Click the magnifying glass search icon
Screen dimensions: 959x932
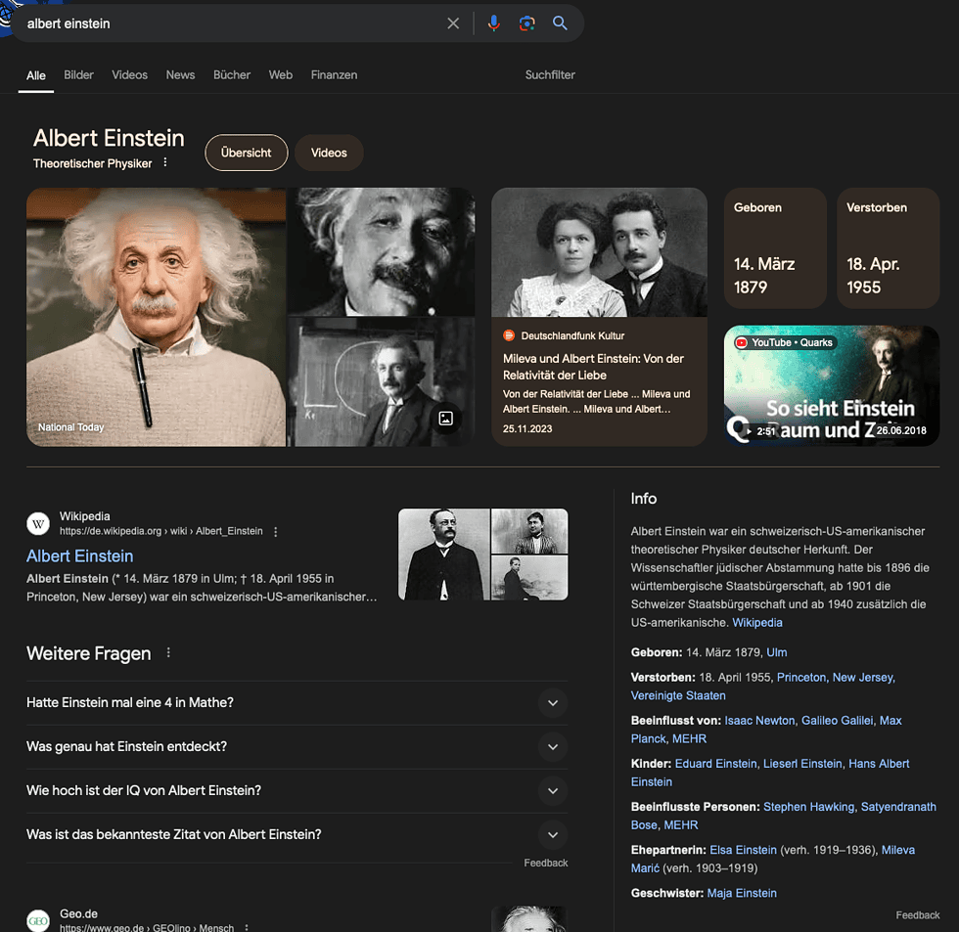(560, 23)
